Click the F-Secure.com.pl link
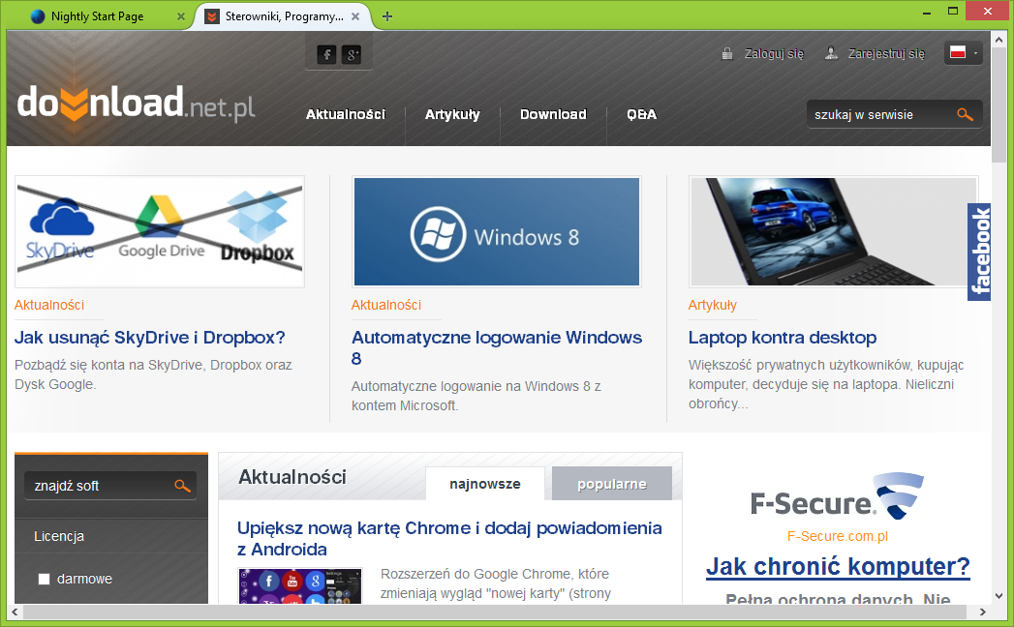Screen dimensions: 1014x627 (838, 536)
